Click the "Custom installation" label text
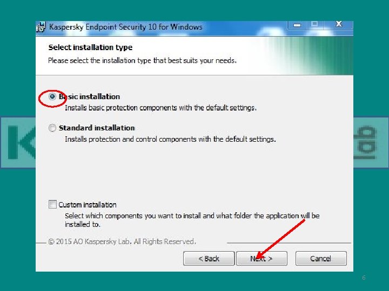389x291 pixels. (x=88, y=205)
